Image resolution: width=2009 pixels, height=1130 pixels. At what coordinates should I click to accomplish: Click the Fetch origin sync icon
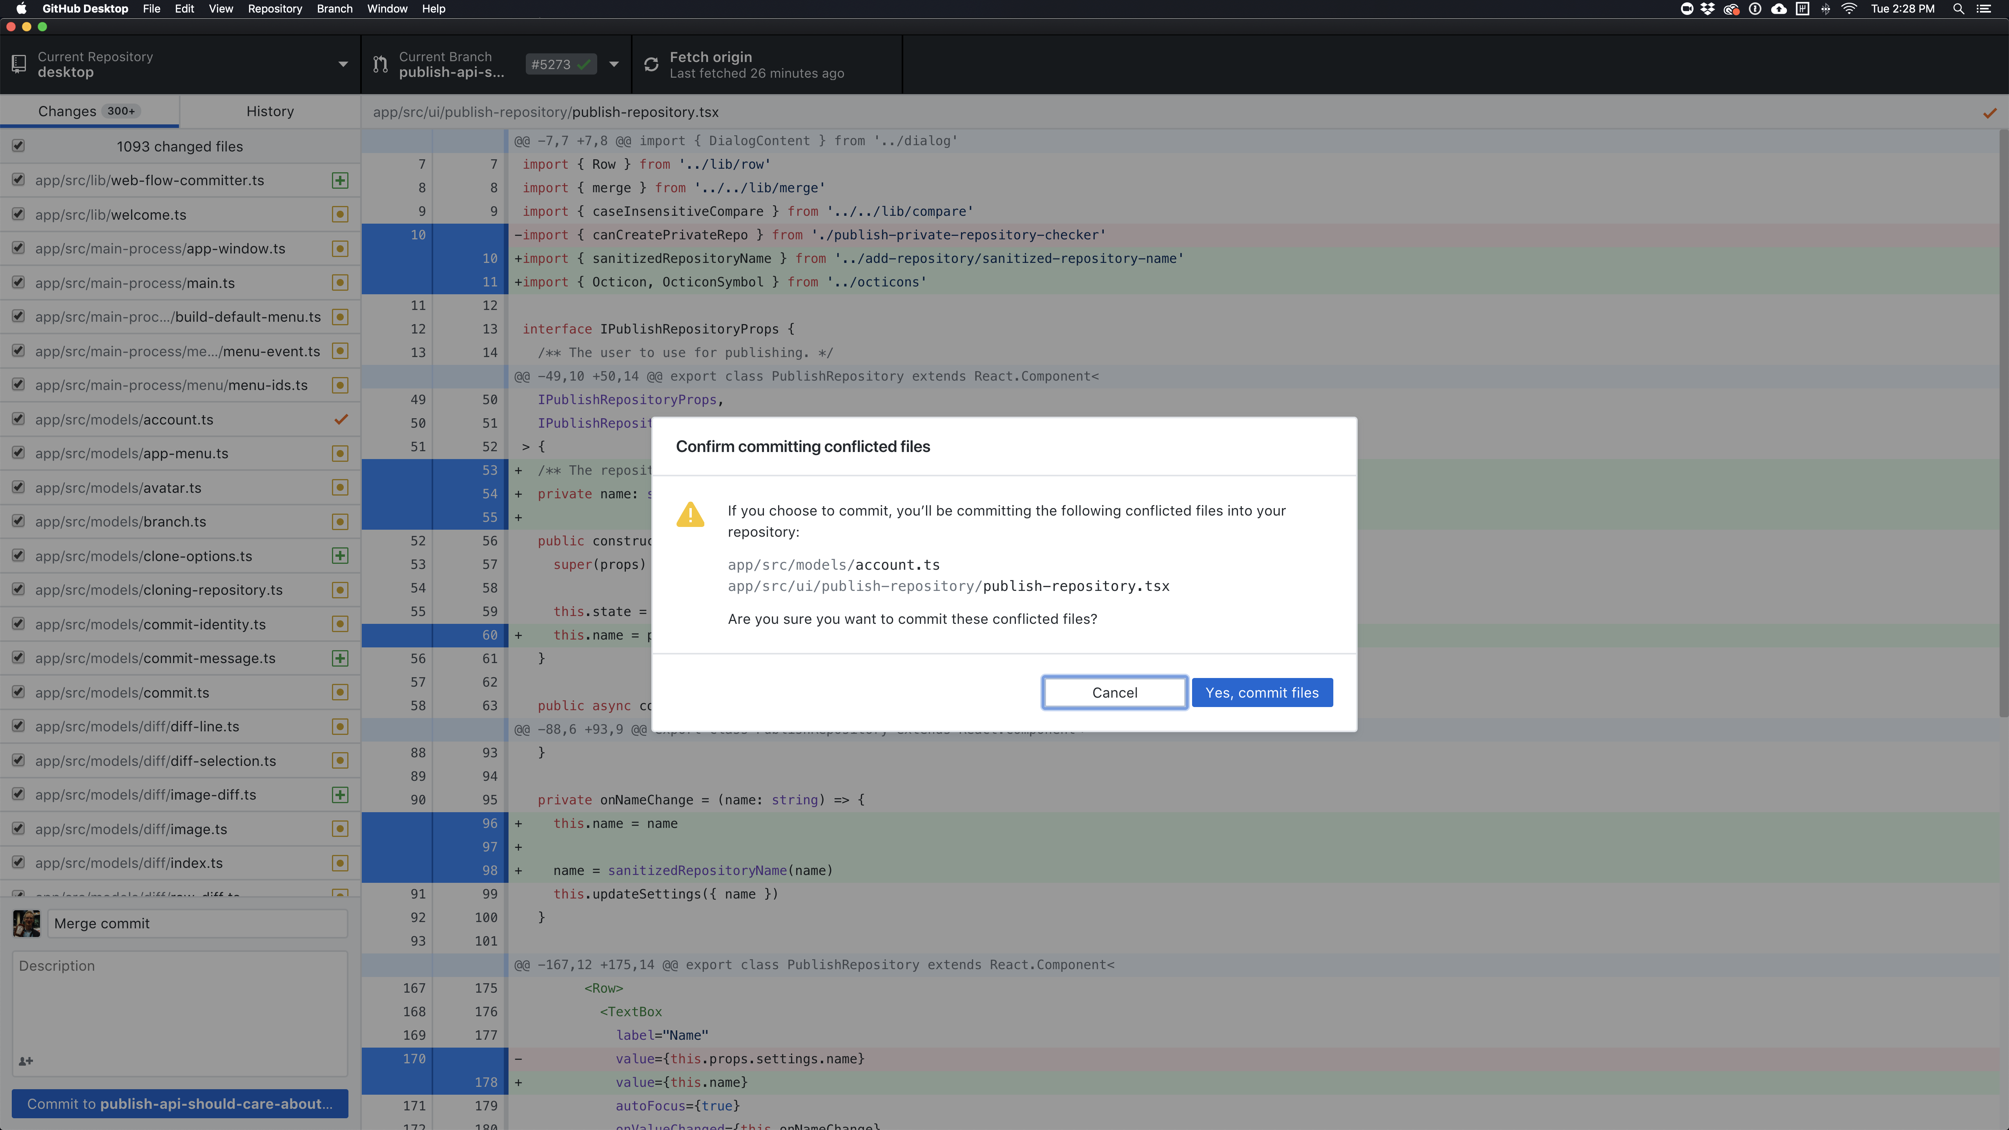(651, 65)
